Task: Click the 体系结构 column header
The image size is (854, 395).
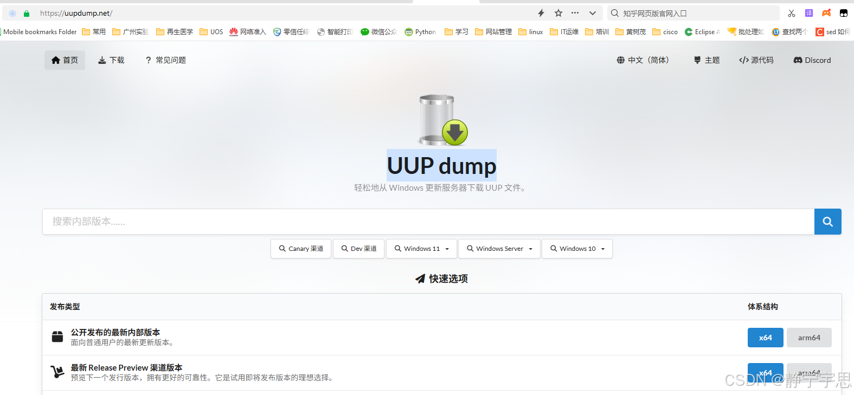Action: click(x=763, y=307)
